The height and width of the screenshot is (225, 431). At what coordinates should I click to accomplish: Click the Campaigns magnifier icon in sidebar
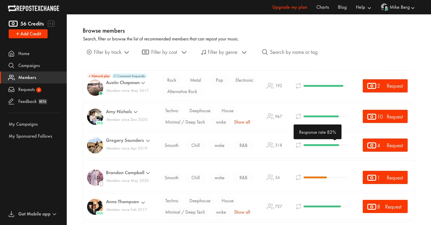11,66
